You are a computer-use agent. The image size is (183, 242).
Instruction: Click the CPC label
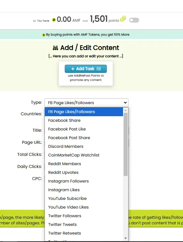(37, 178)
